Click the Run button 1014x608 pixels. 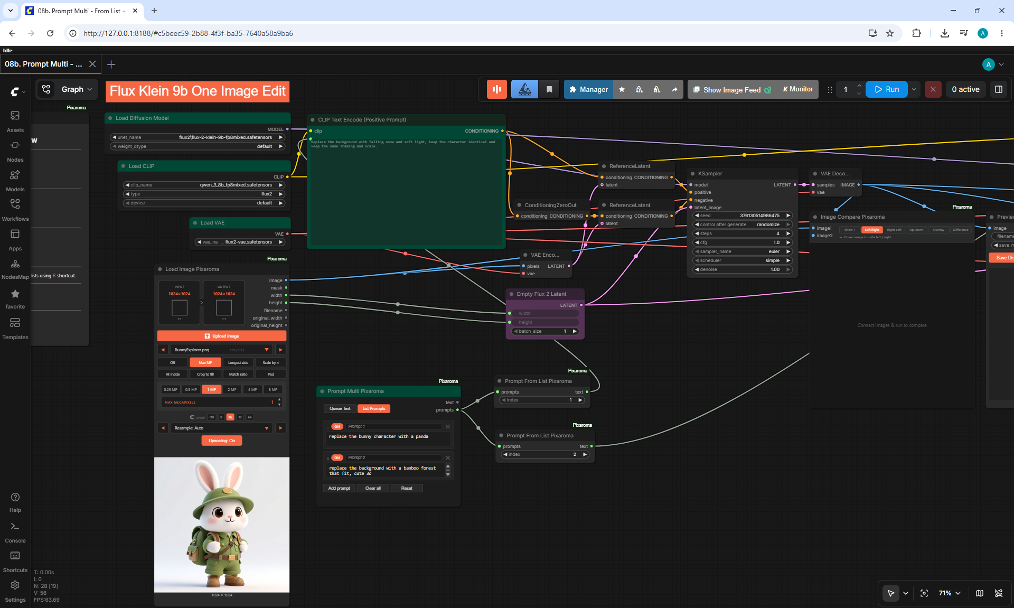pyautogui.click(x=887, y=89)
